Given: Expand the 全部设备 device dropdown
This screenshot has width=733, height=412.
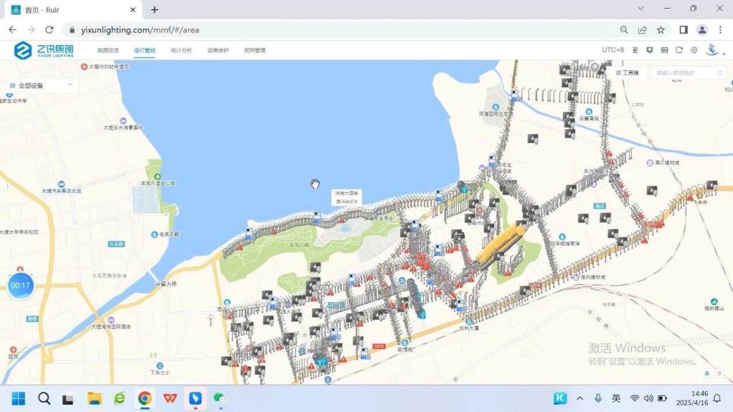Looking at the screenshot, I should tap(42, 85).
